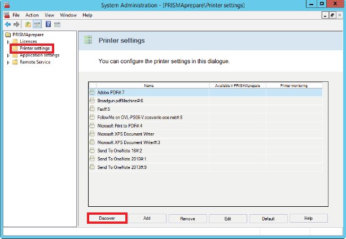Expand the Remote Service tree node

[x=8, y=63]
